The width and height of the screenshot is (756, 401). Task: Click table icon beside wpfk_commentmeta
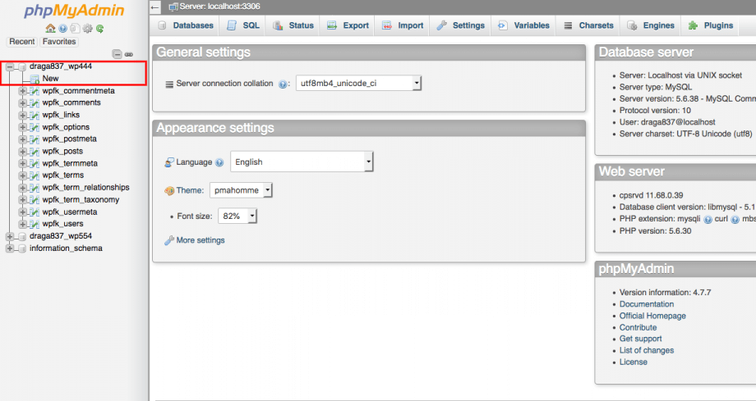point(35,91)
